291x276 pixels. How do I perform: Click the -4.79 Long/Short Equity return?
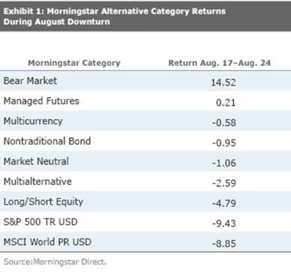(x=224, y=203)
